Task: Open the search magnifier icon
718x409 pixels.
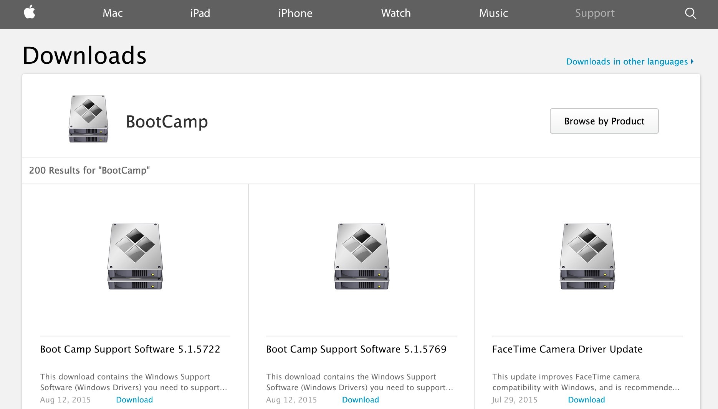Action: pos(690,13)
